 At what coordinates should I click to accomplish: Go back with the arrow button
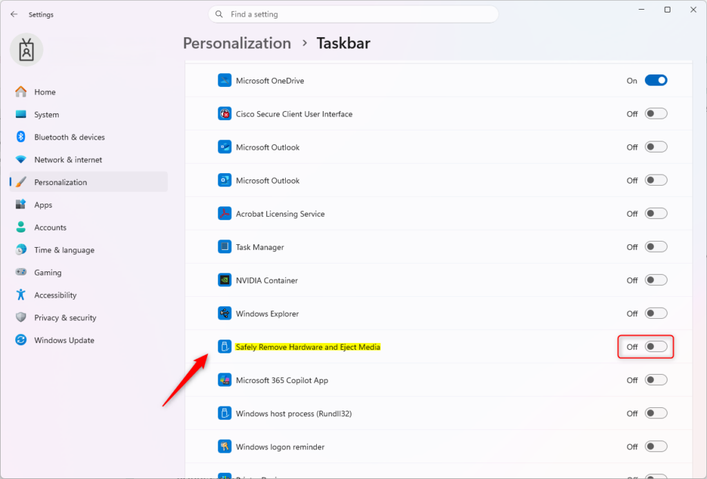point(14,14)
